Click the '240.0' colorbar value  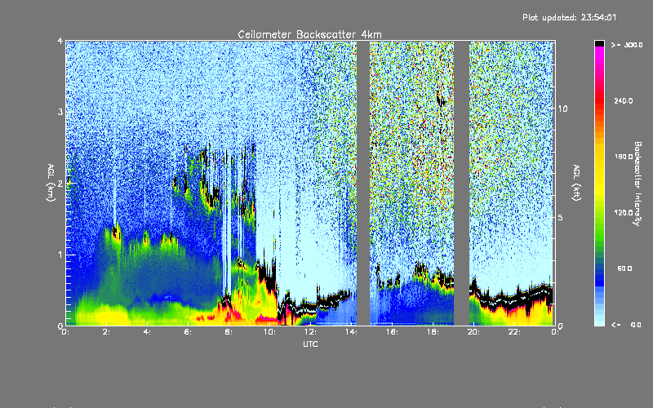(624, 100)
